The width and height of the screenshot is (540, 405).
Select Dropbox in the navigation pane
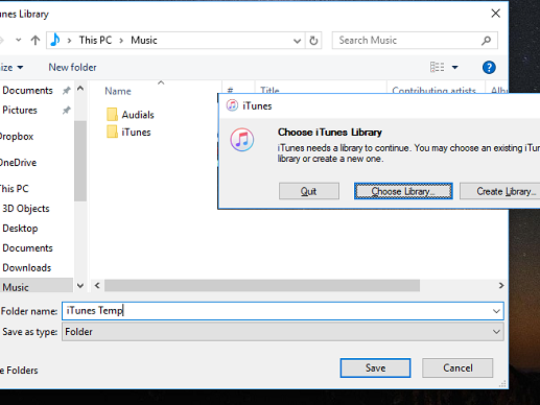17,136
